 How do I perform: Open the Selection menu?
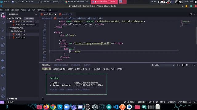[x=15, y=10]
